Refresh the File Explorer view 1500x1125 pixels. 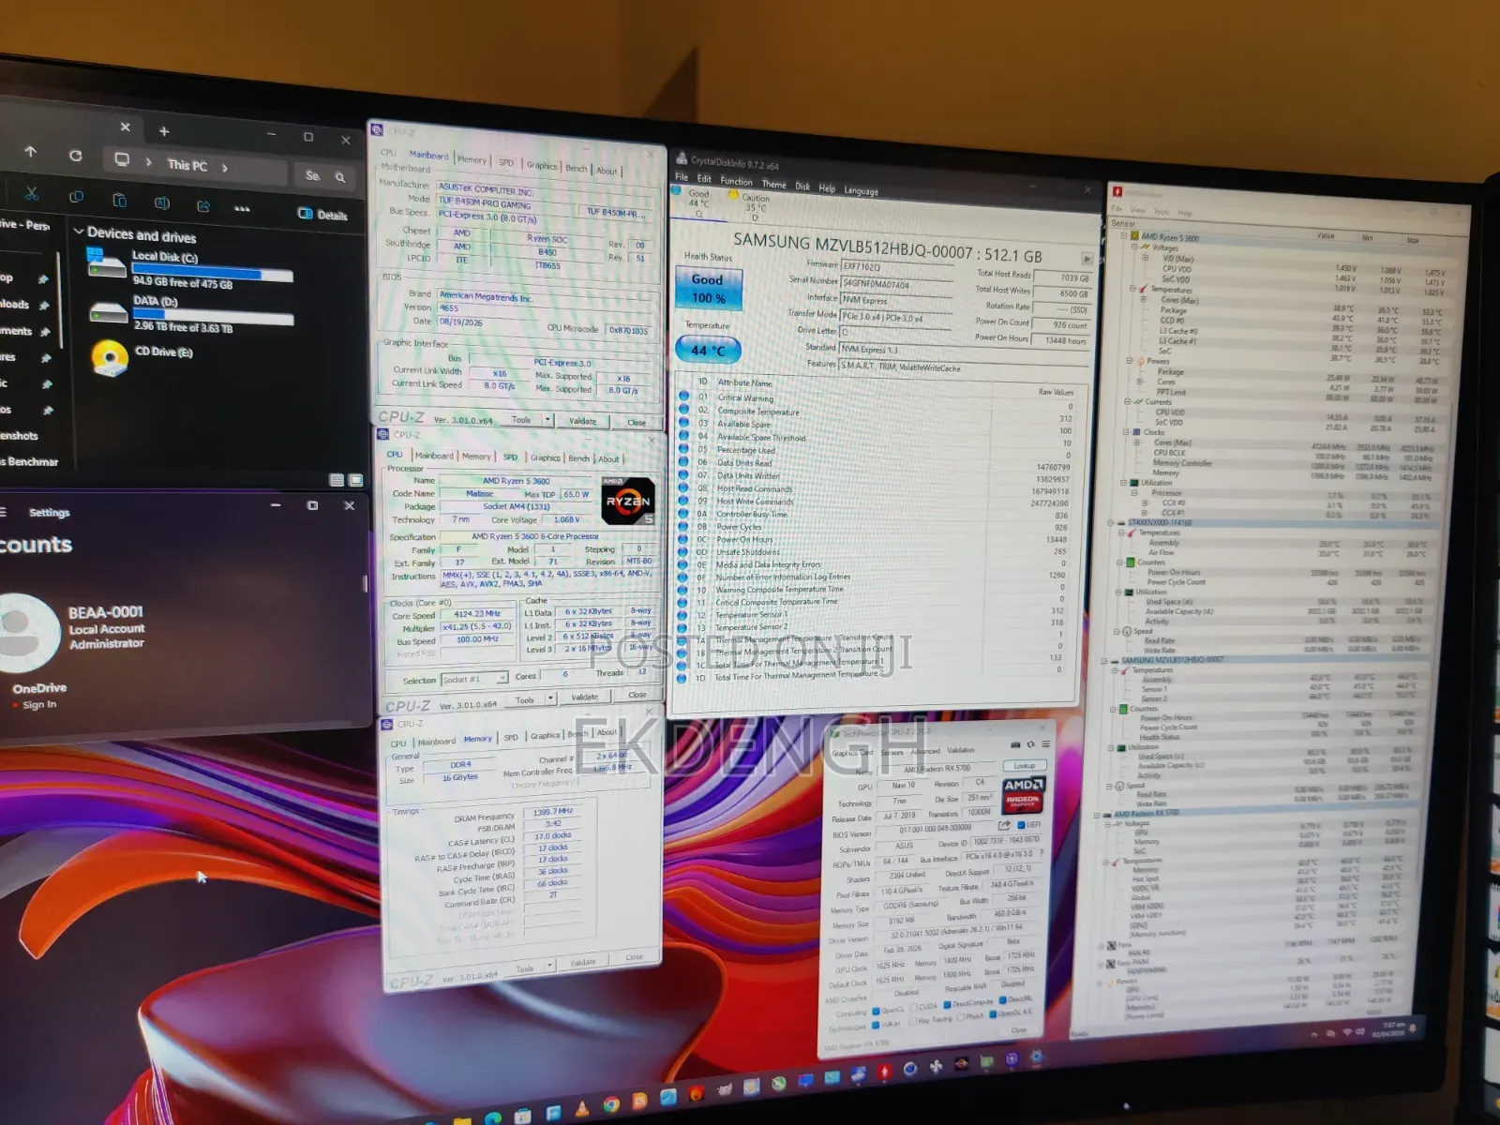tap(76, 155)
